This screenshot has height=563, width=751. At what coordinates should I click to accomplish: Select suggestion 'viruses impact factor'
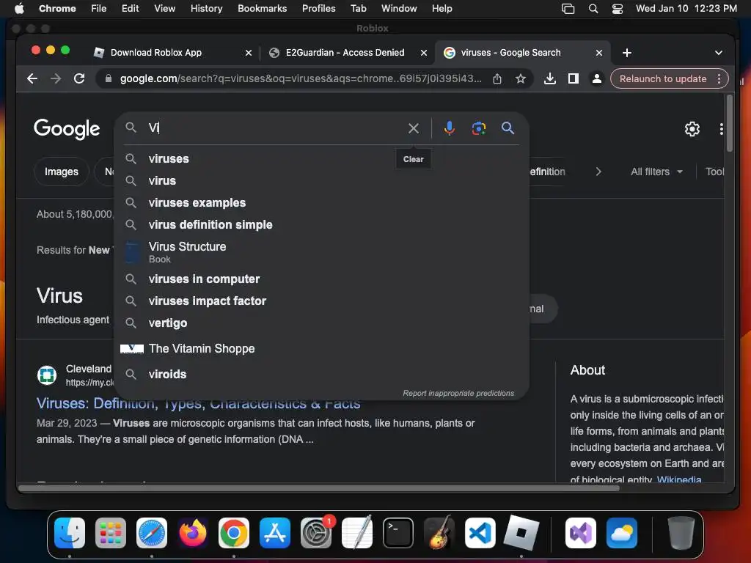point(321,301)
